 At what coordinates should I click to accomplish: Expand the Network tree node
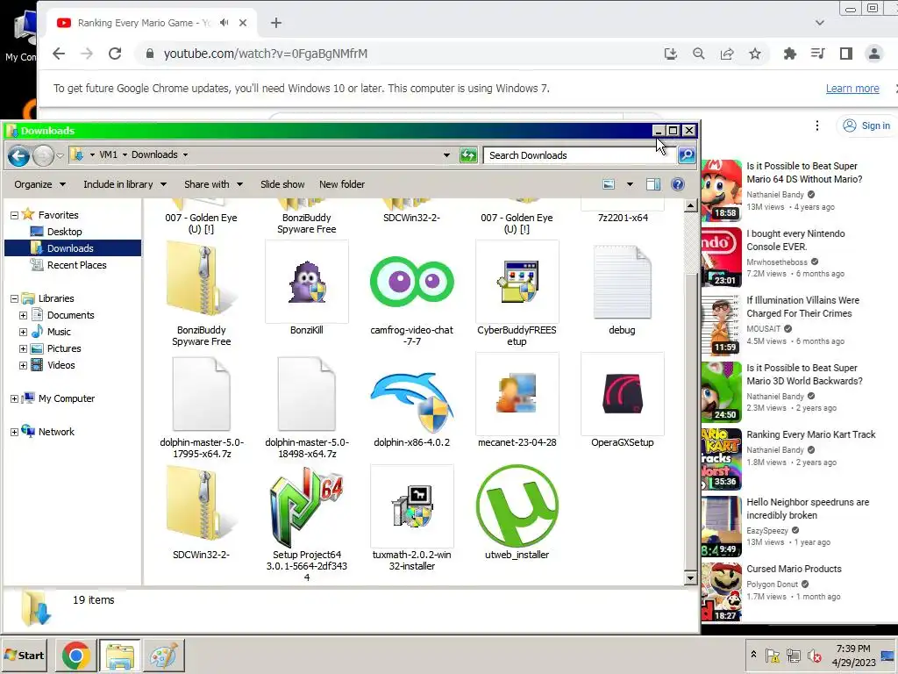click(x=14, y=432)
